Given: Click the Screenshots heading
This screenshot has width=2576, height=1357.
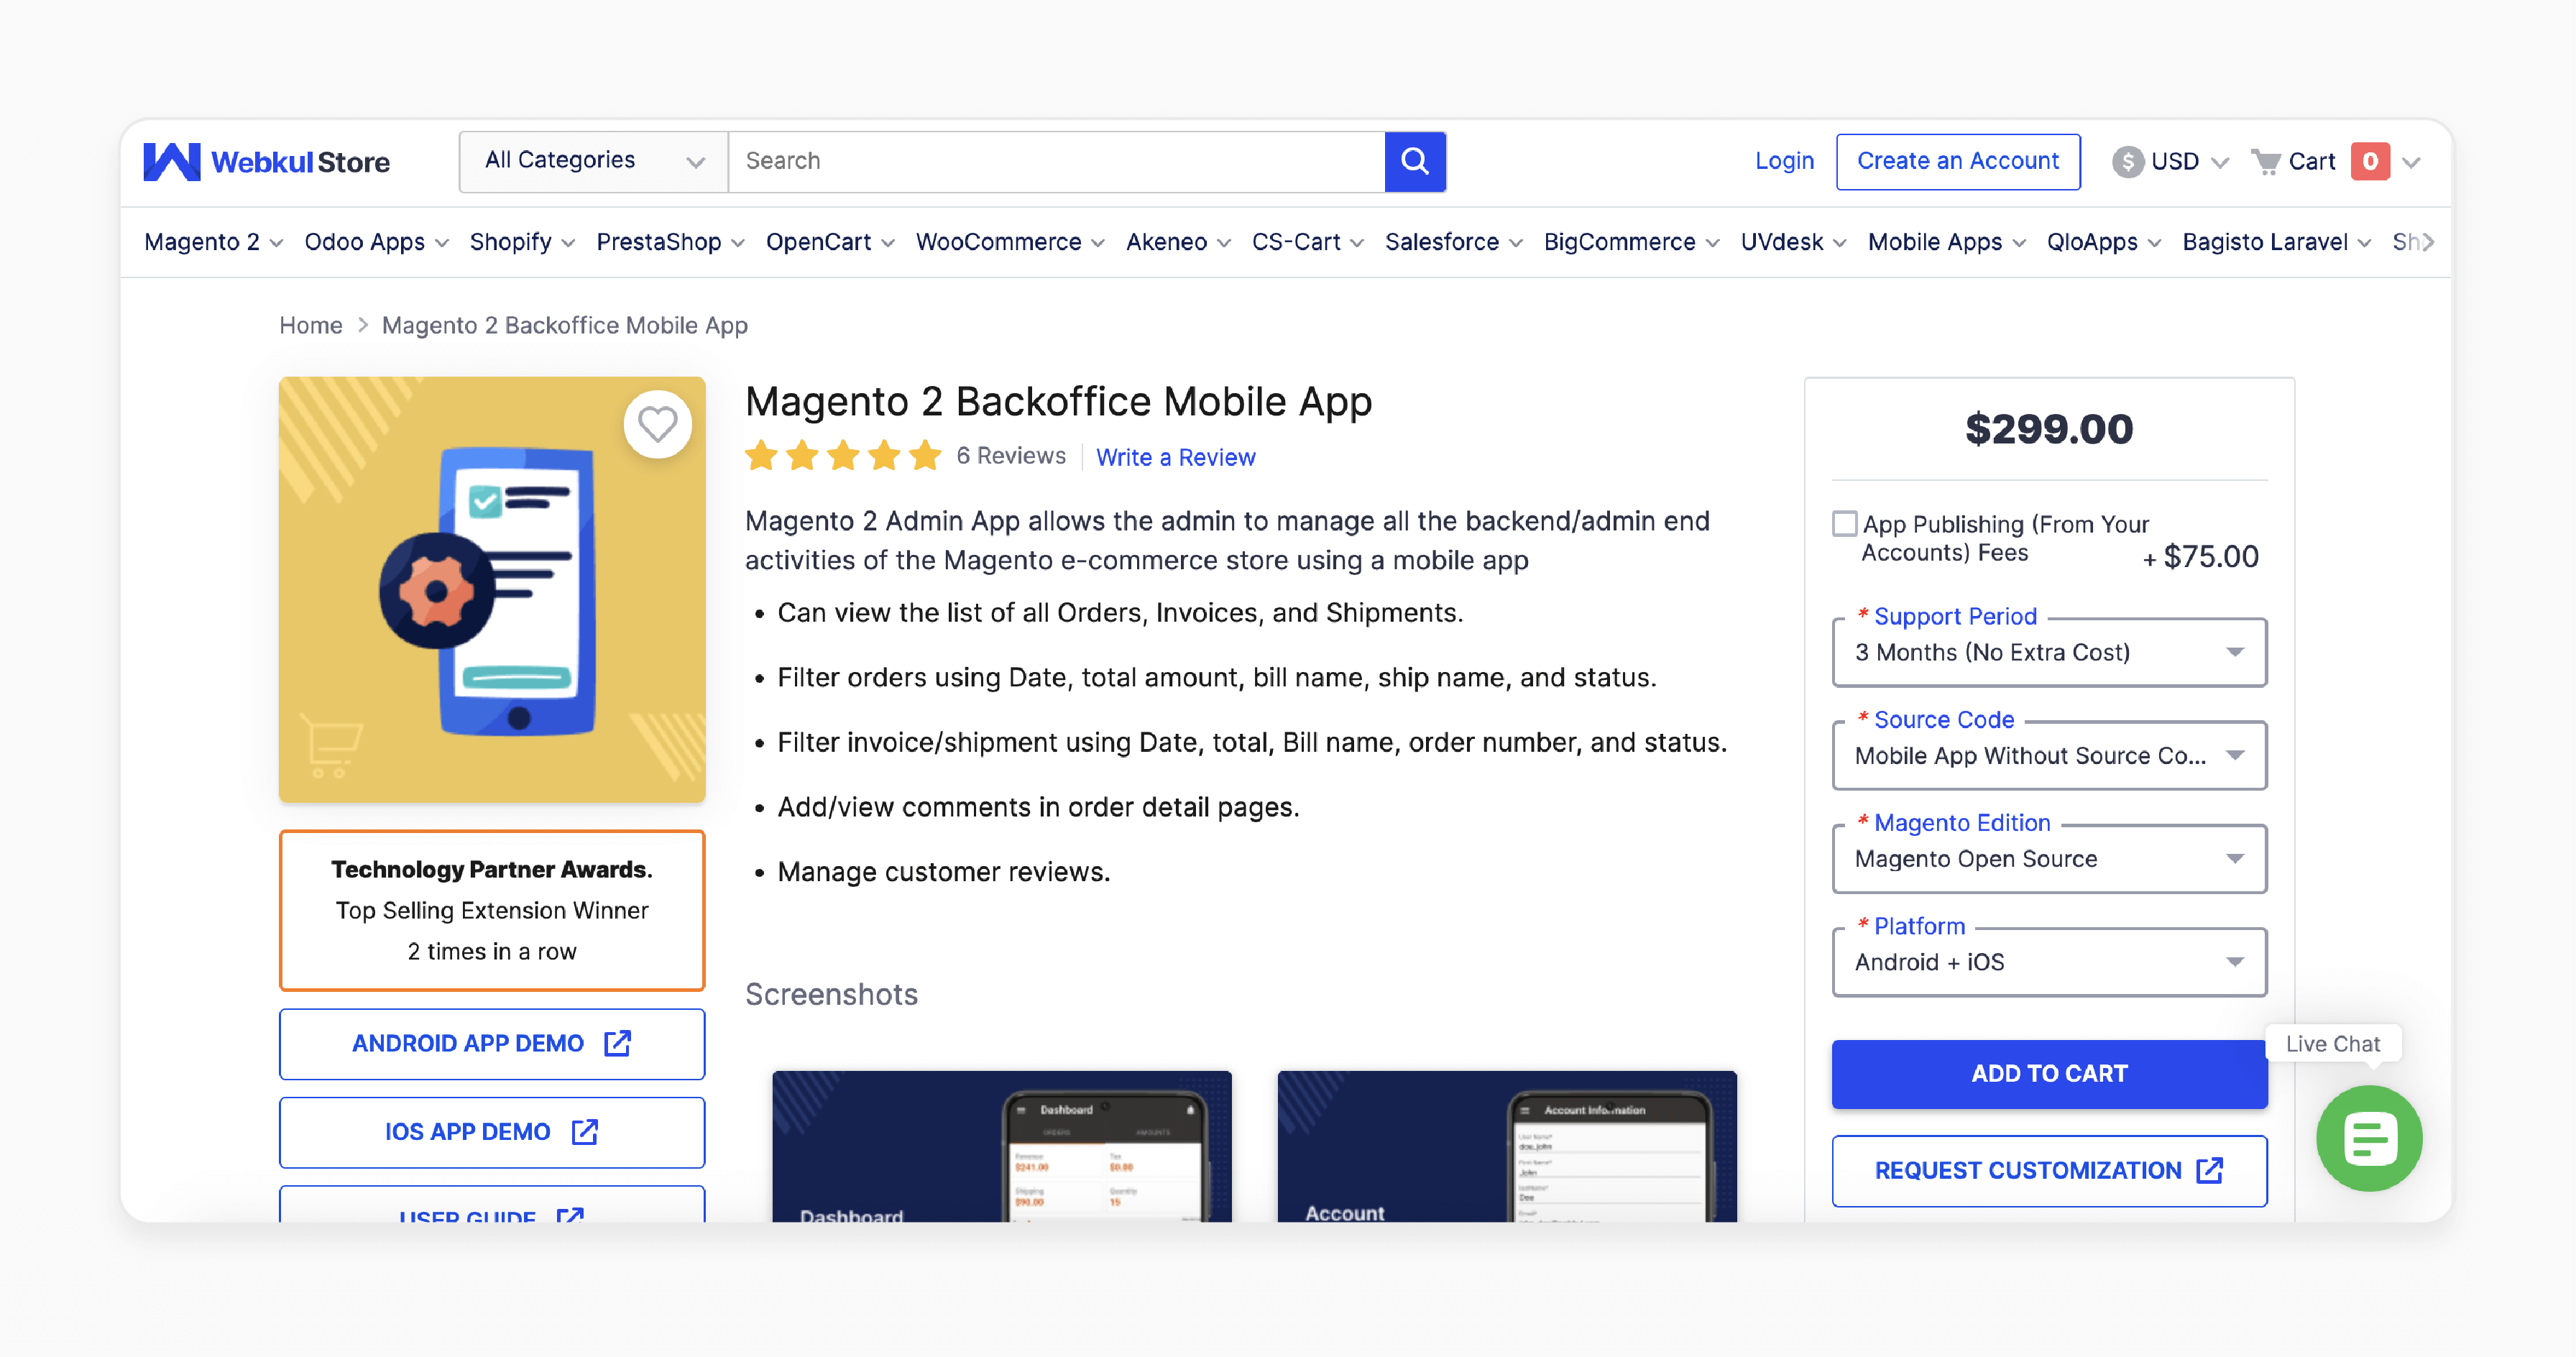Looking at the screenshot, I should [x=831, y=994].
